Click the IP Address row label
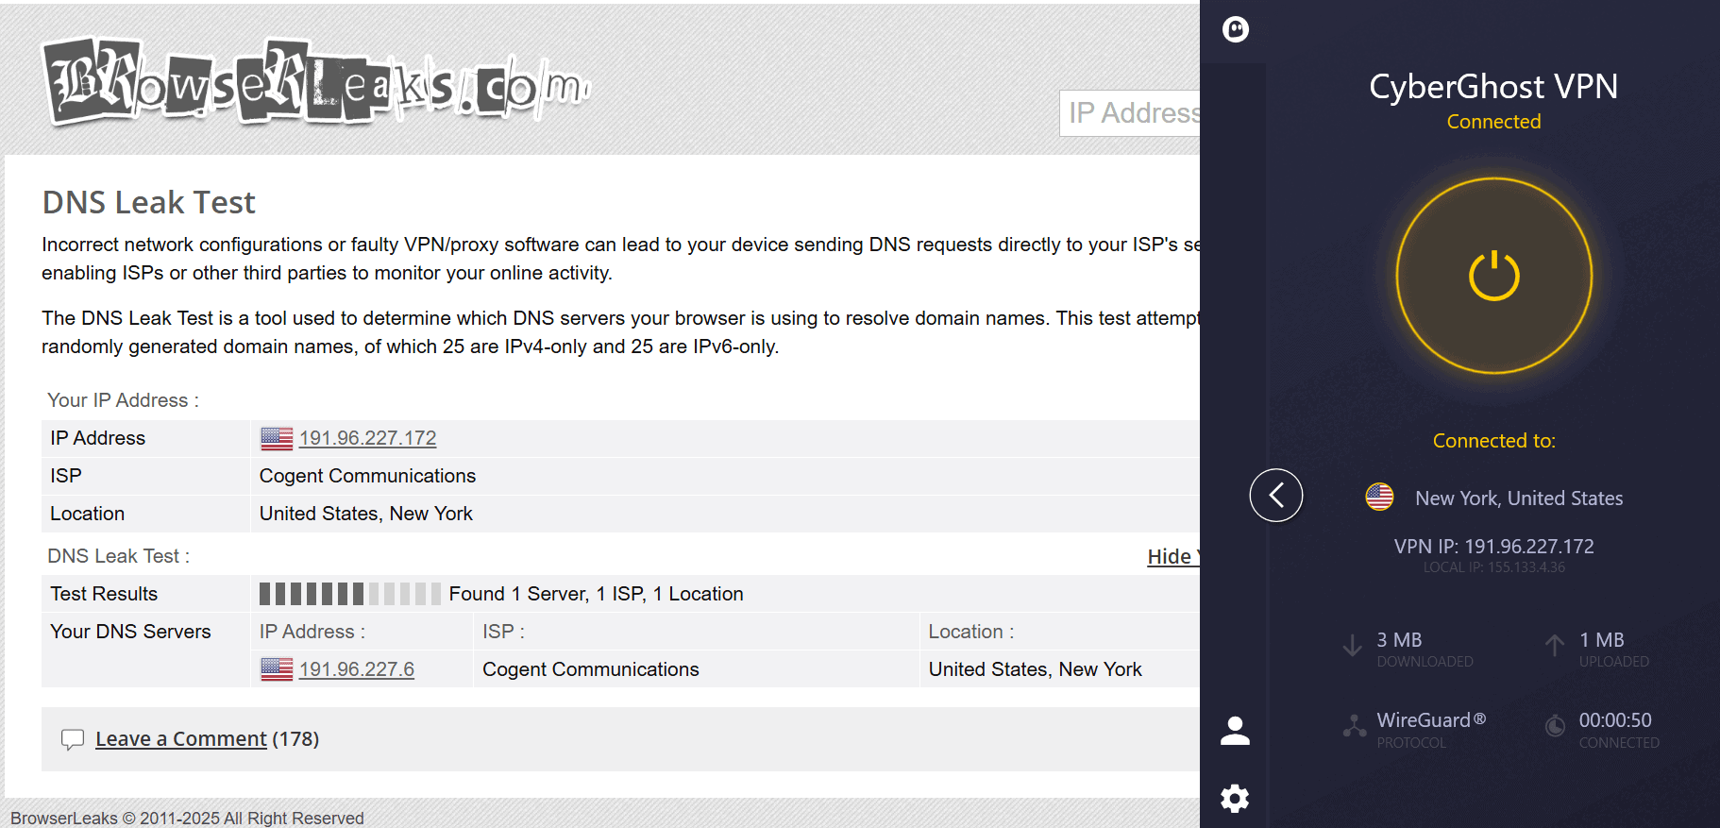 97,438
